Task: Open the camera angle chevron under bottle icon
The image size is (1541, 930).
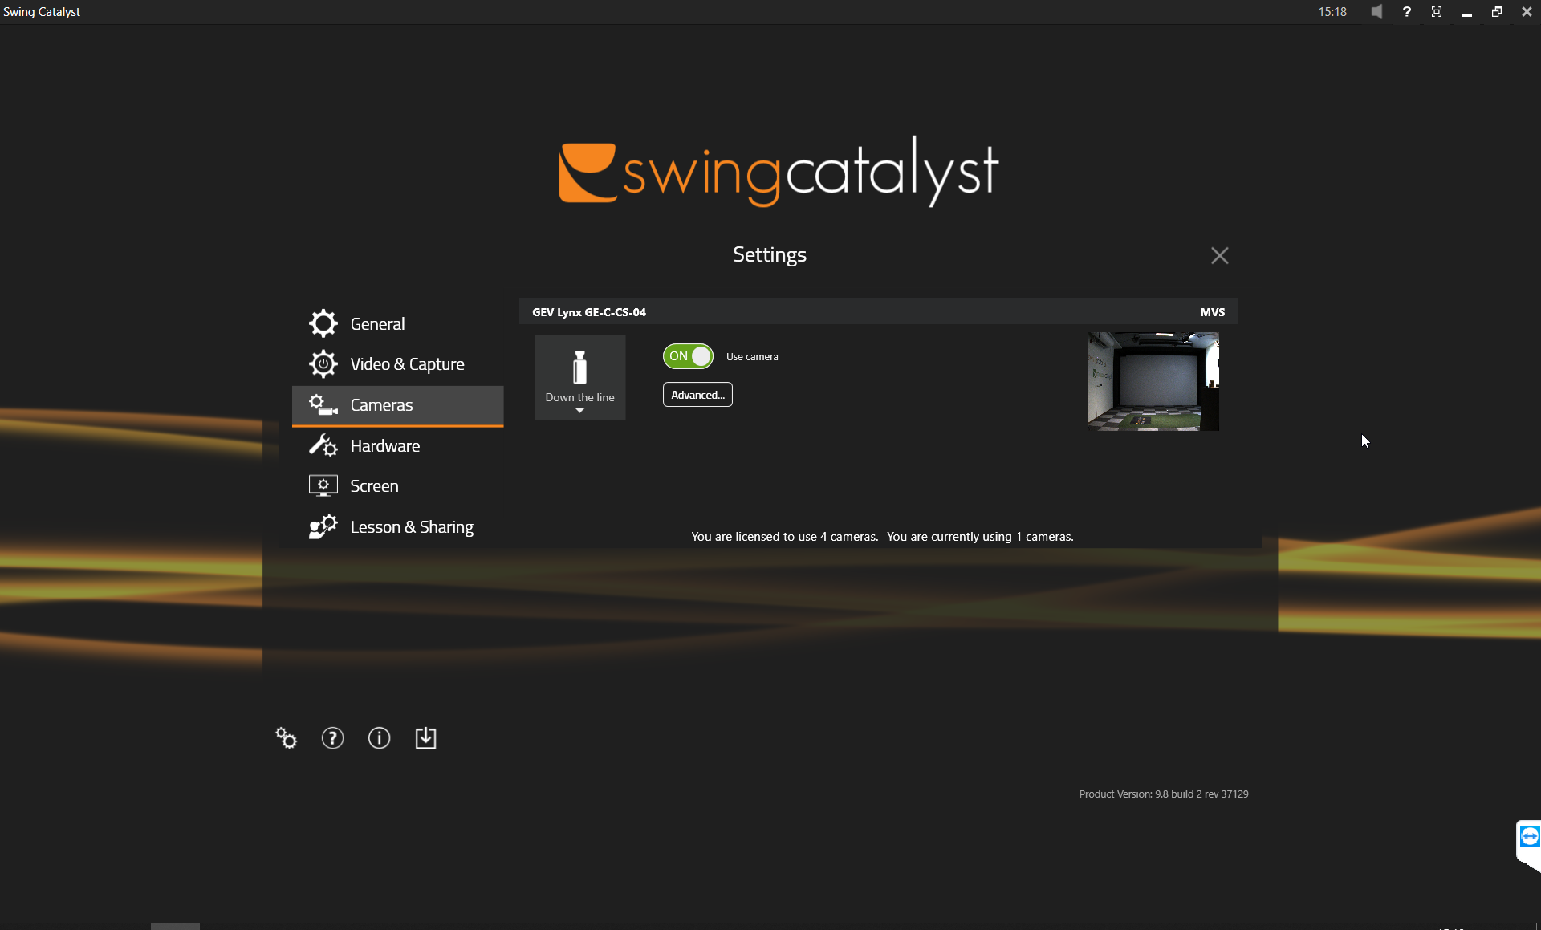Action: 579,410
